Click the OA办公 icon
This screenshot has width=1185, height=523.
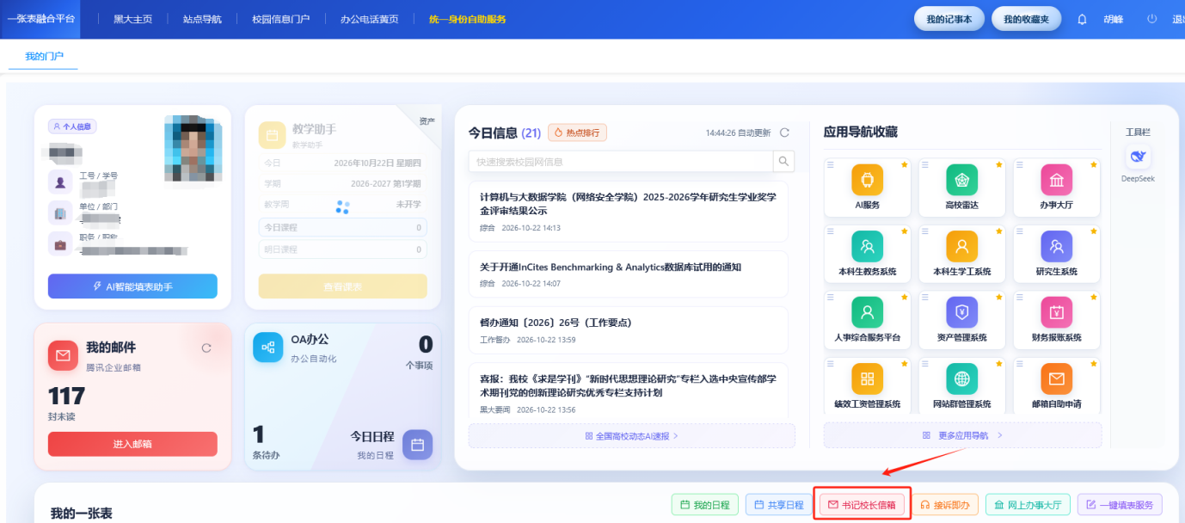click(x=268, y=348)
